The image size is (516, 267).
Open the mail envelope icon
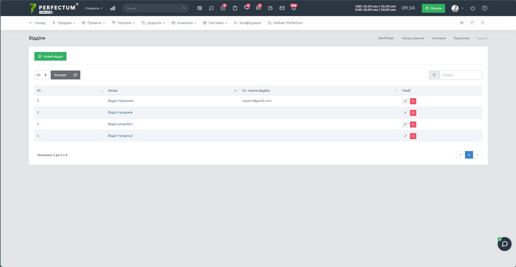coord(282,8)
